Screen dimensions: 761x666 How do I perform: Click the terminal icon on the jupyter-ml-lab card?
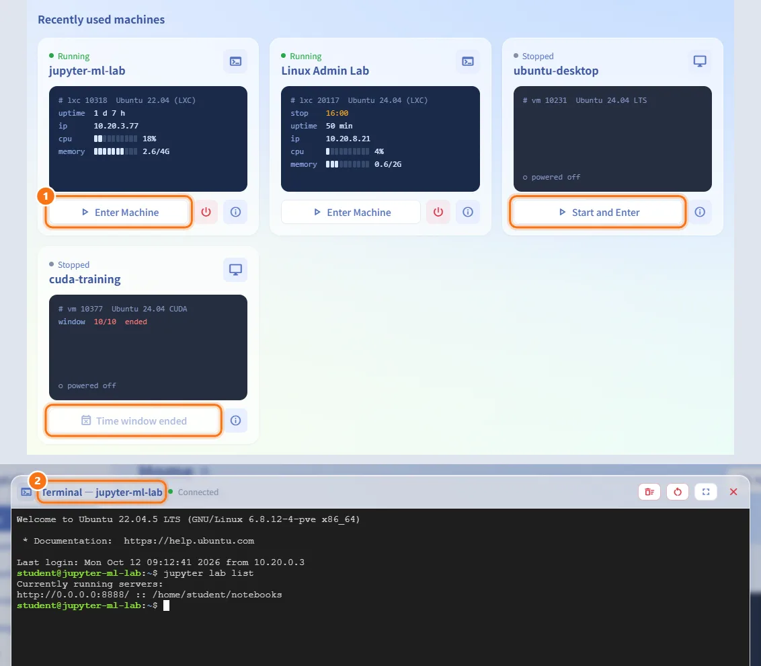tap(235, 62)
